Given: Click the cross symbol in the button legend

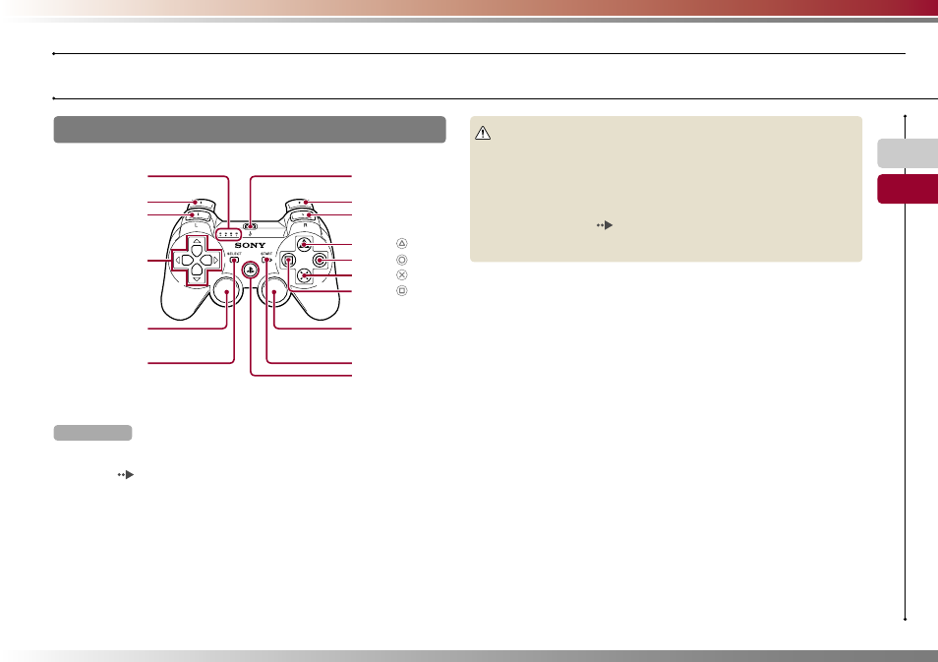Looking at the screenshot, I should [x=402, y=274].
